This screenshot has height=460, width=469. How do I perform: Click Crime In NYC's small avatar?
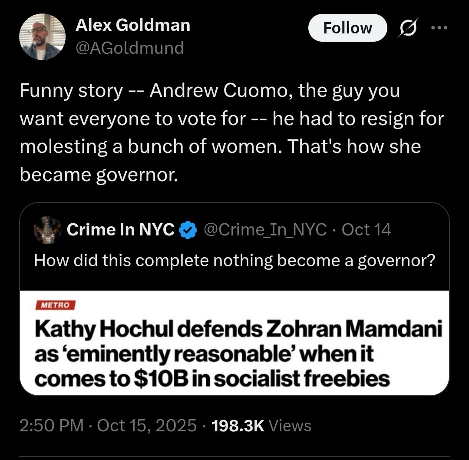[x=47, y=230]
